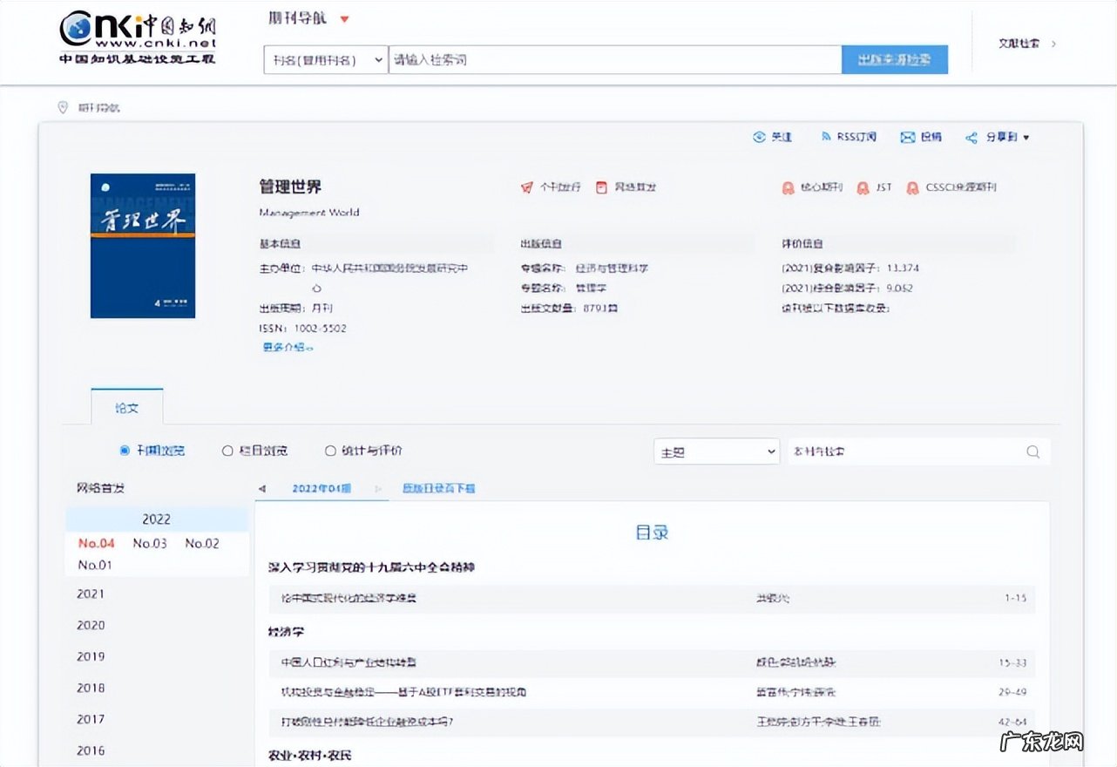The width and height of the screenshot is (1117, 767).
Task: Click the CSSCI来源期刊 badge icon
Action: 912,188
